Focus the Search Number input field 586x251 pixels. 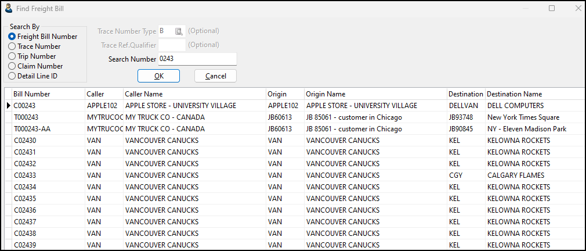pos(197,59)
